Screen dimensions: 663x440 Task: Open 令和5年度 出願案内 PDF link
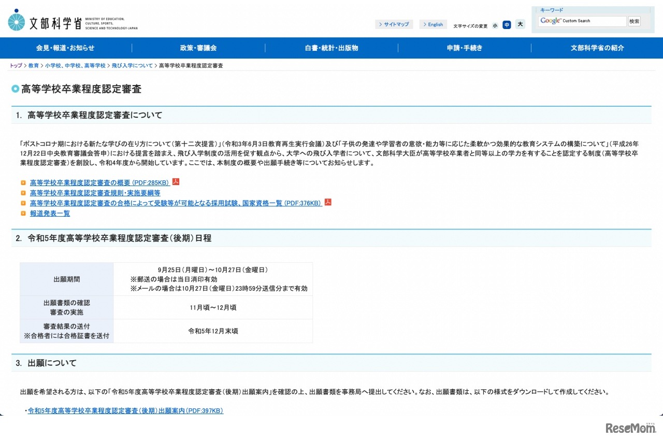[125, 411]
